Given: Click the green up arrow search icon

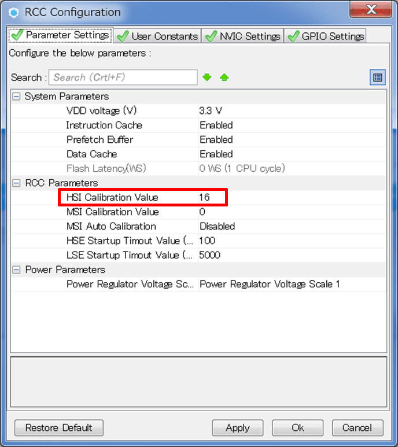Looking at the screenshot, I should (x=224, y=77).
